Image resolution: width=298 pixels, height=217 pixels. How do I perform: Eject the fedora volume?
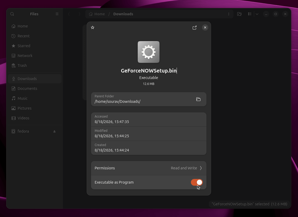click(54, 131)
